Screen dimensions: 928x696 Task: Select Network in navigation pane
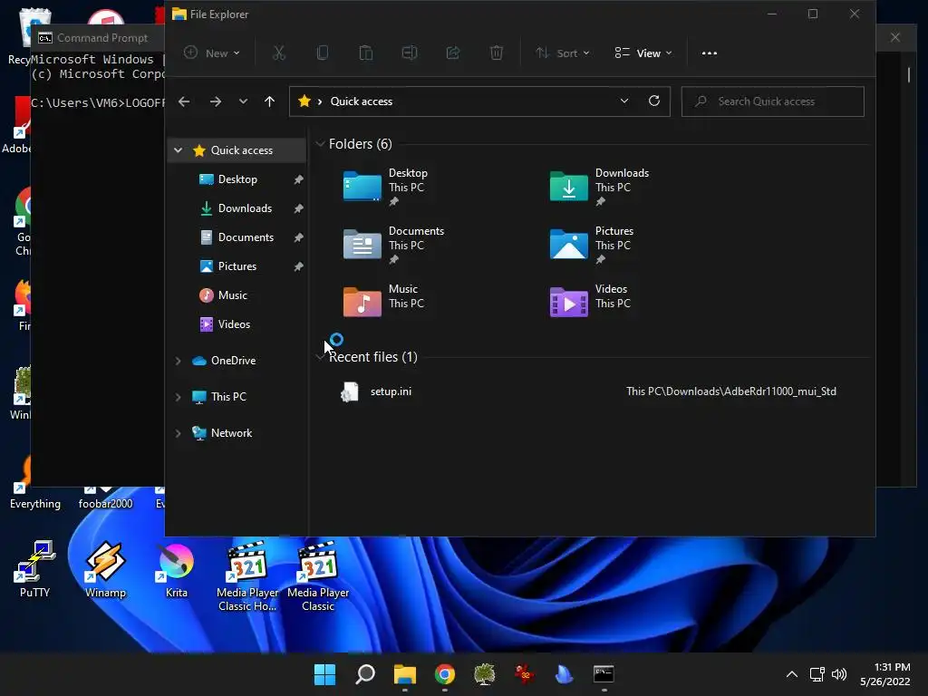point(231,433)
